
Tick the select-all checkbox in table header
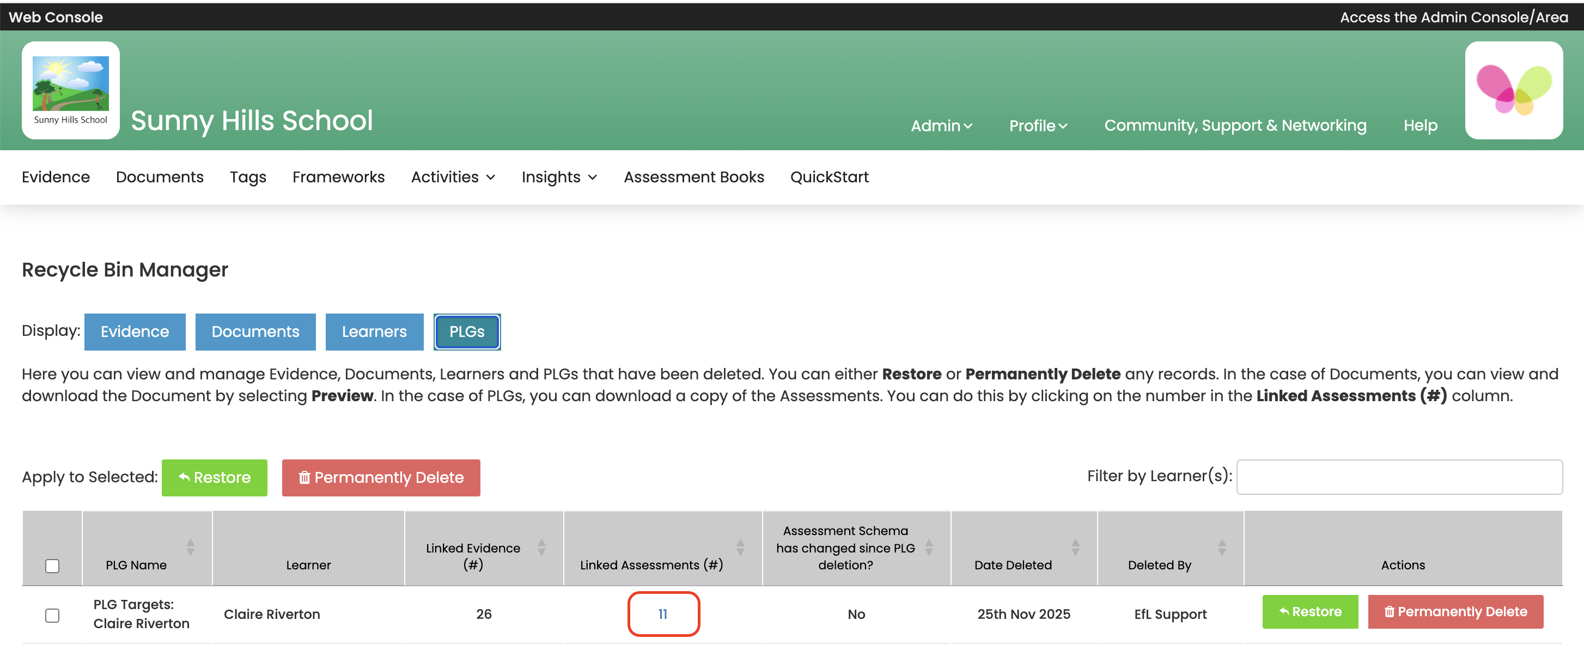52,566
